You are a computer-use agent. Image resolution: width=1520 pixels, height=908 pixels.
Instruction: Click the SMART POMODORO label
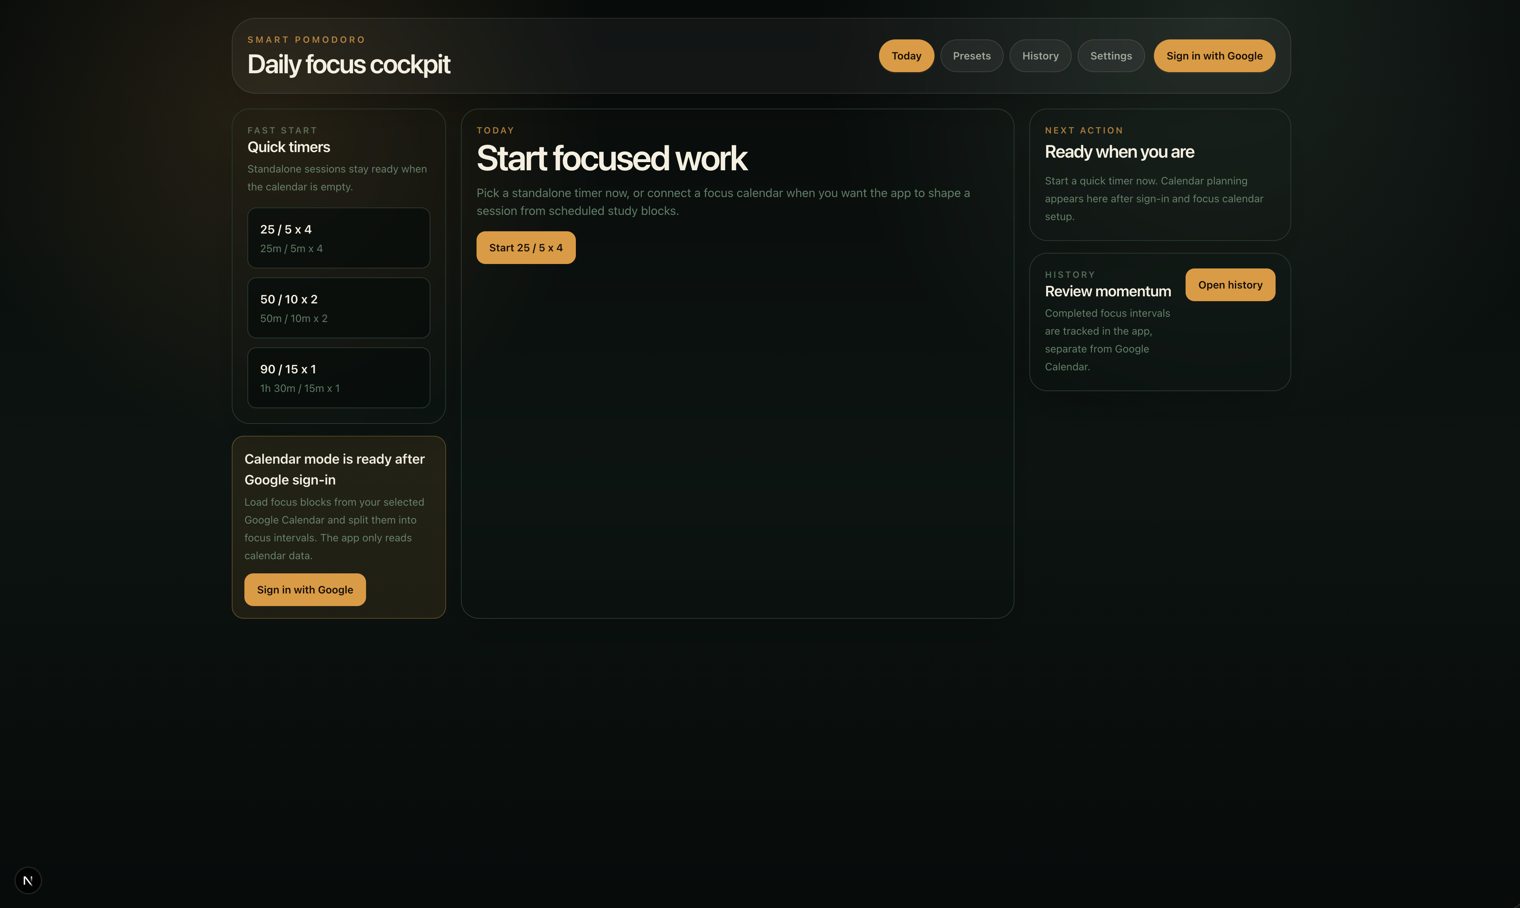click(306, 40)
